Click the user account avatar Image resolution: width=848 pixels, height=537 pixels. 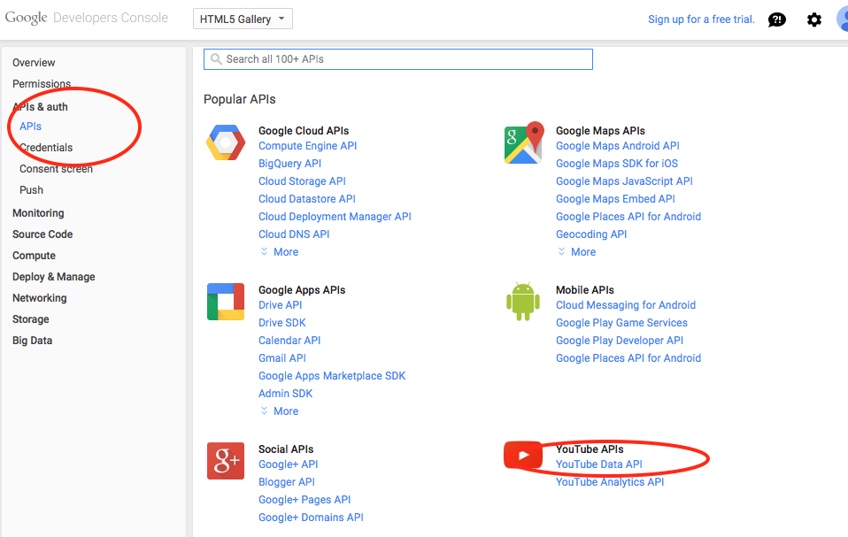(842, 19)
